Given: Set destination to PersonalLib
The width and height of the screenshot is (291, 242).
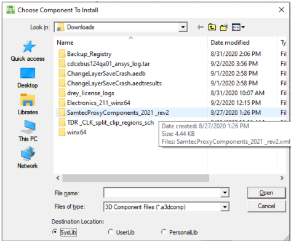Looking at the screenshot, I should click(164, 232).
